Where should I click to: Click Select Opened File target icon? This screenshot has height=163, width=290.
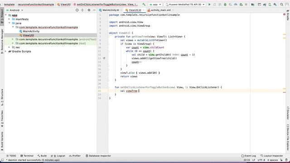pyautogui.click(x=77, y=10)
